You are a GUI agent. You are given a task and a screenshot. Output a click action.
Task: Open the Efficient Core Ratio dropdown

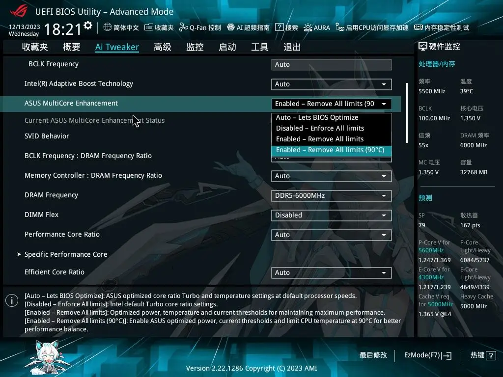(x=332, y=273)
